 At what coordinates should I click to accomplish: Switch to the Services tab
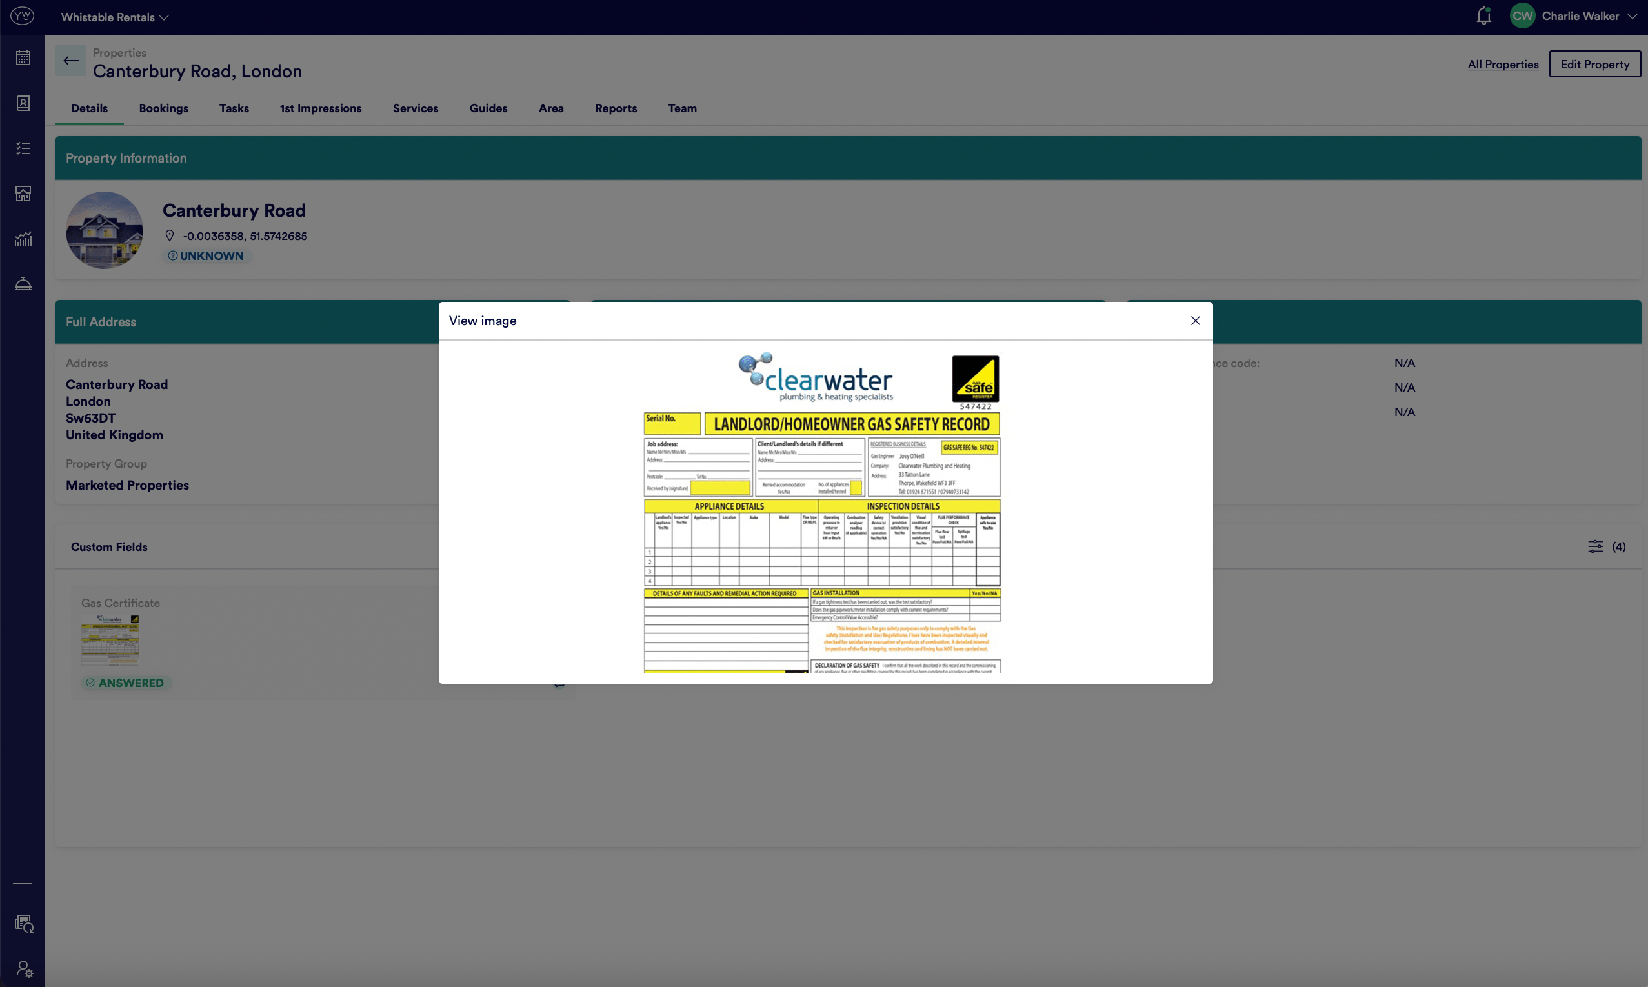[416, 108]
